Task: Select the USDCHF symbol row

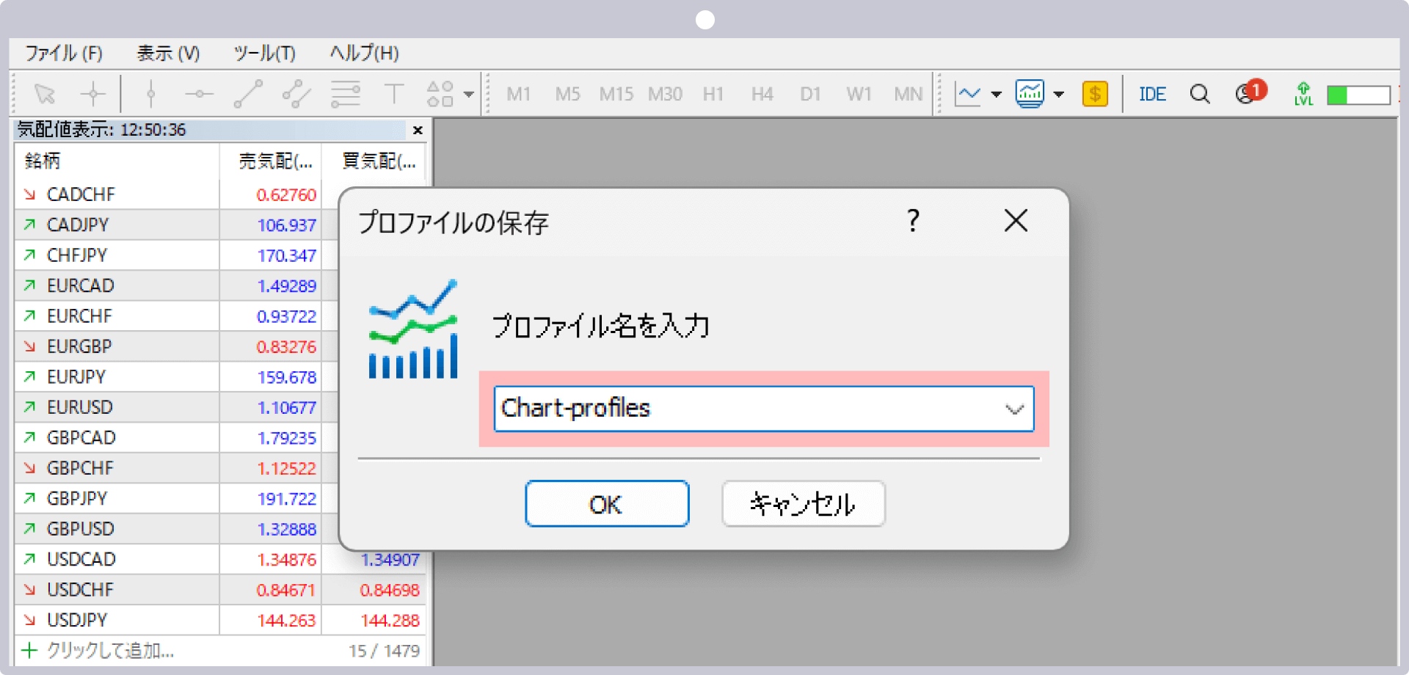Action: [220, 590]
